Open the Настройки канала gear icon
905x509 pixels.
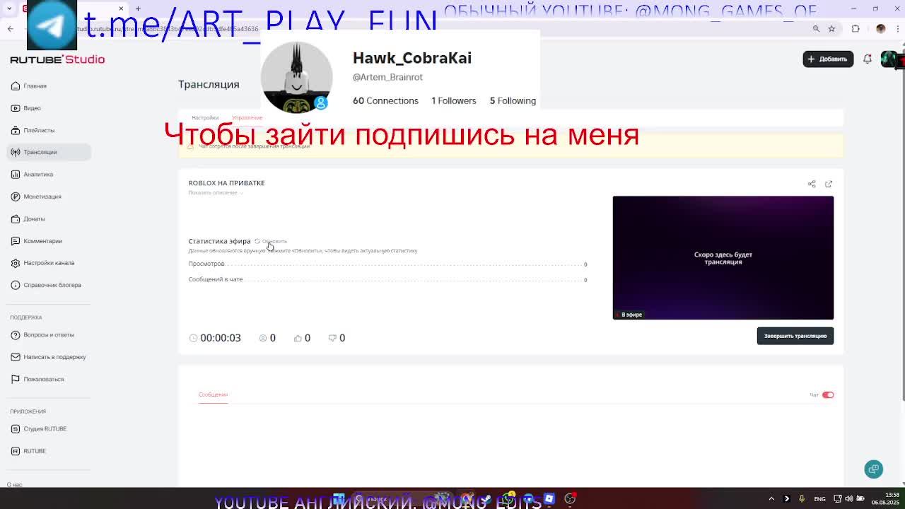tap(16, 263)
